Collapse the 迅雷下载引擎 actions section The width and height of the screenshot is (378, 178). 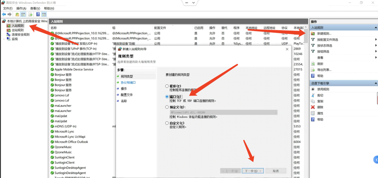click(x=376, y=83)
